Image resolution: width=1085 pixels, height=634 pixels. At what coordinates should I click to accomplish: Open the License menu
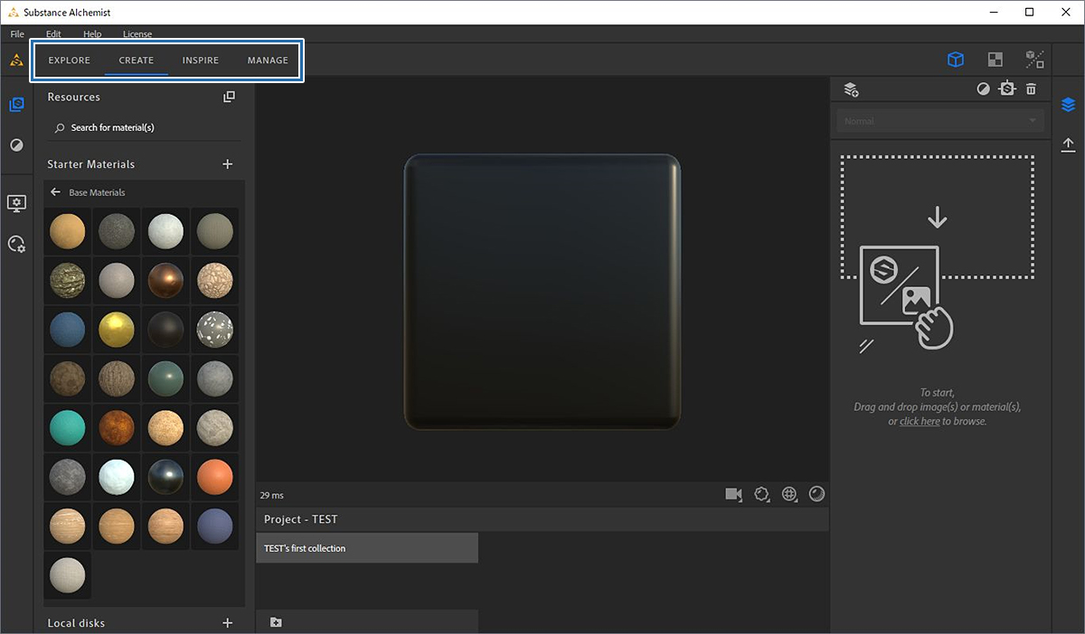tap(137, 34)
